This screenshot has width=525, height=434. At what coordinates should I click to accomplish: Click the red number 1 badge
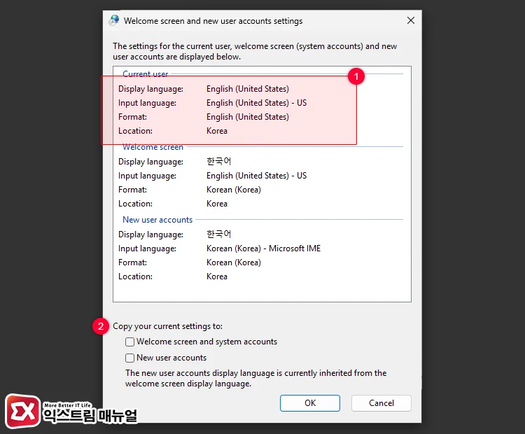357,76
